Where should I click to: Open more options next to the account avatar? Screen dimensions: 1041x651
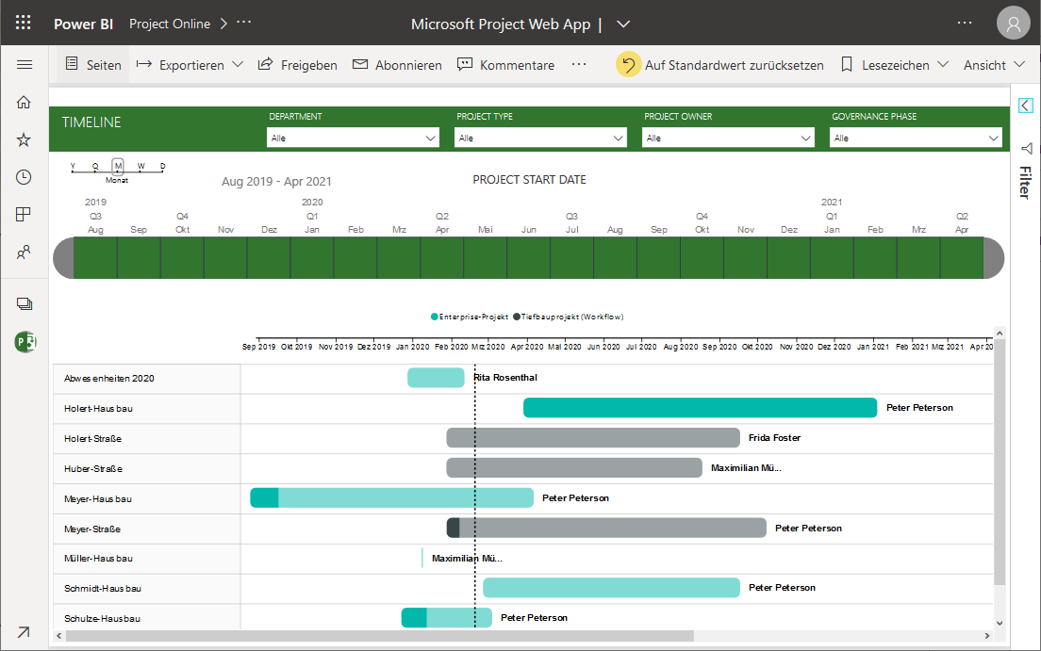click(964, 24)
